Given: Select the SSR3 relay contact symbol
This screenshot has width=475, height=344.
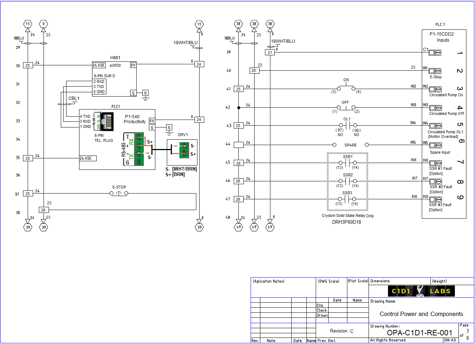Looking at the screenshot, I should point(347,199).
